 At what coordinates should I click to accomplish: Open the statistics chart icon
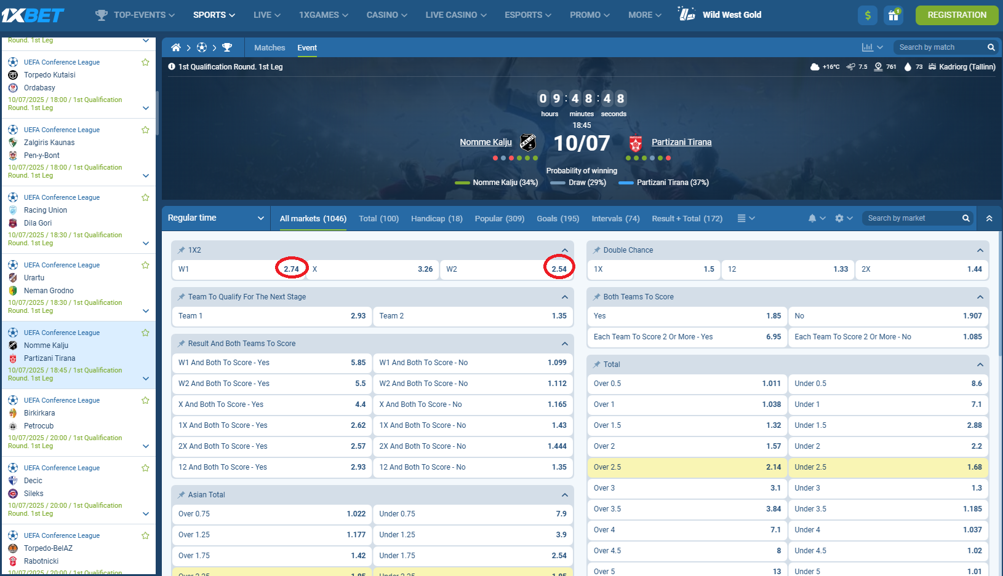click(868, 47)
